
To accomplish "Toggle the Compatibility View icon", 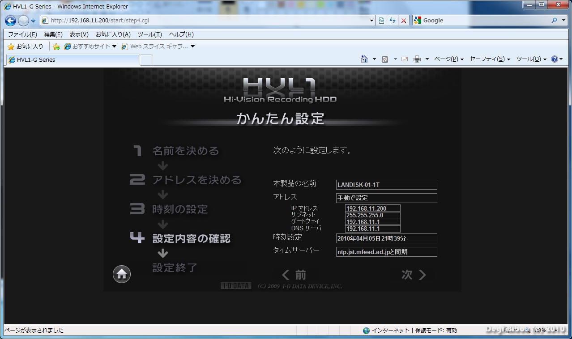I will click(381, 21).
